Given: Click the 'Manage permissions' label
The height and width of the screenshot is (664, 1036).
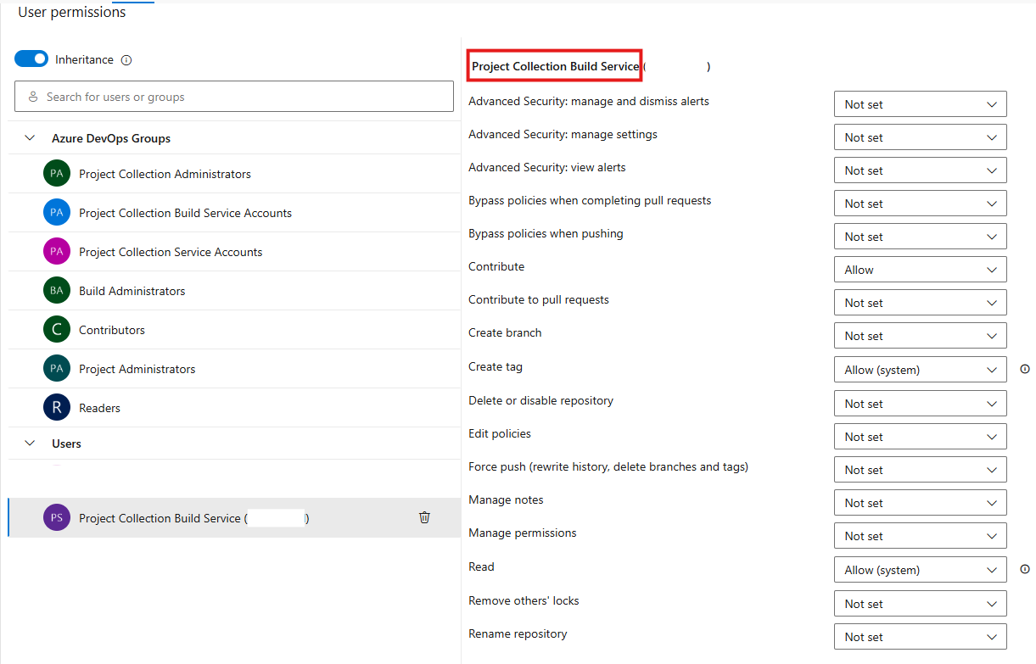Looking at the screenshot, I should coord(523,533).
